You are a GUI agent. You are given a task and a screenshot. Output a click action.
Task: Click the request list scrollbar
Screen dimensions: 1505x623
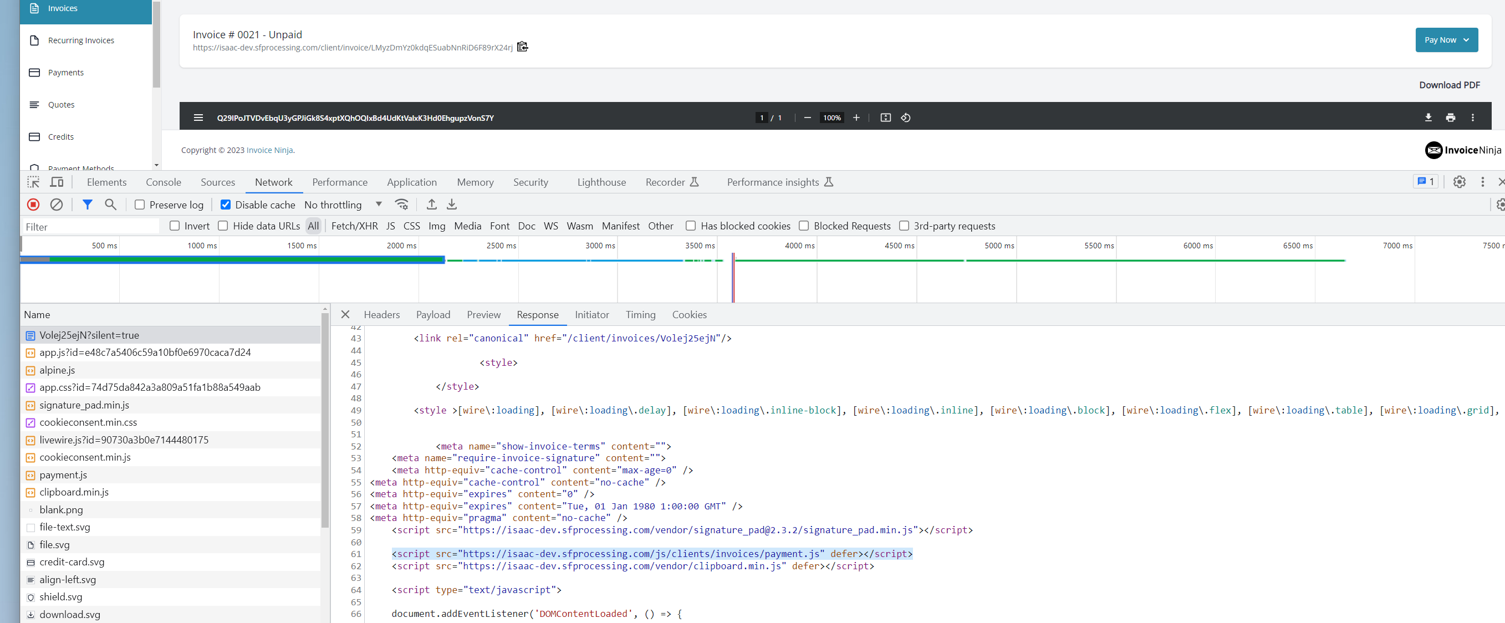coord(325,420)
